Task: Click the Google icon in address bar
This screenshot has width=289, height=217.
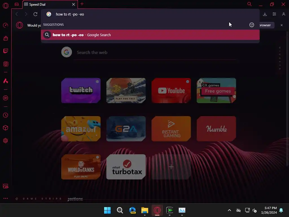Action: click(x=49, y=14)
